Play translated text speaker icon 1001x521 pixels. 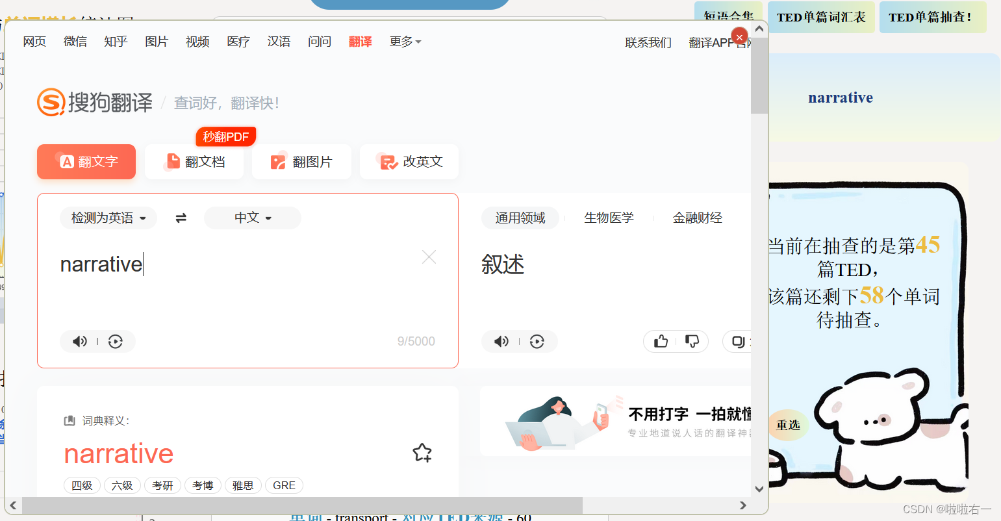tap(501, 342)
